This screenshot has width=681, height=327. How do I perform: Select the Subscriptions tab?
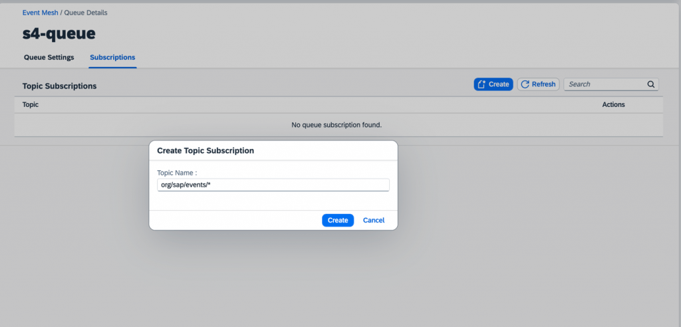(112, 57)
